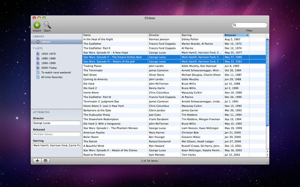Click smart list icon for 1980-1989

[38, 58]
